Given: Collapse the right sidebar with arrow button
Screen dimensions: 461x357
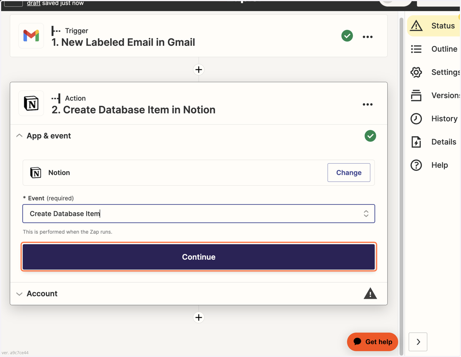Looking at the screenshot, I should 418,342.
